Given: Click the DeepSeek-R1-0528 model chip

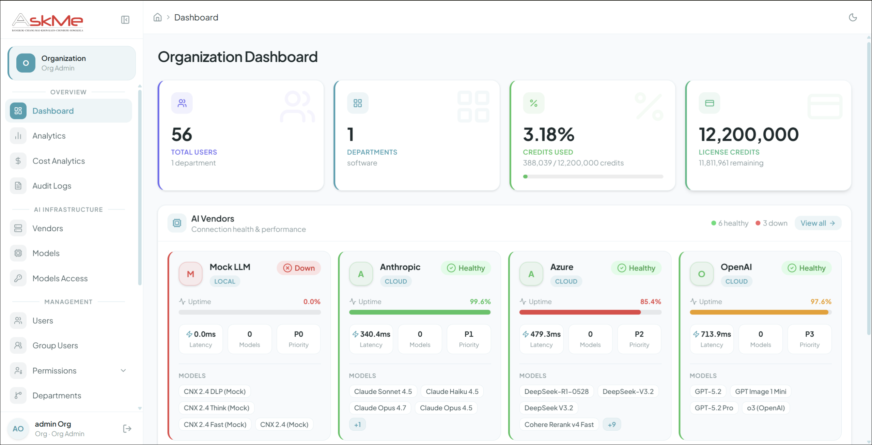Looking at the screenshot, I should [x=556, y=392].
